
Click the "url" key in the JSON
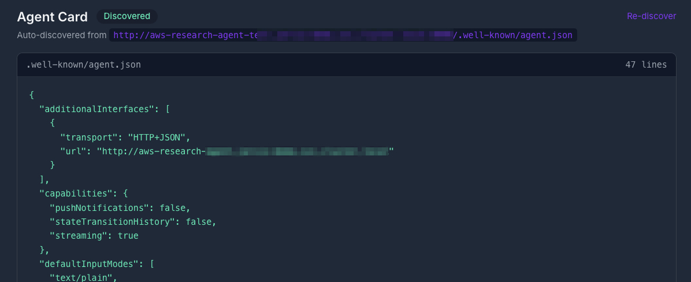click(x=76, y=151)
